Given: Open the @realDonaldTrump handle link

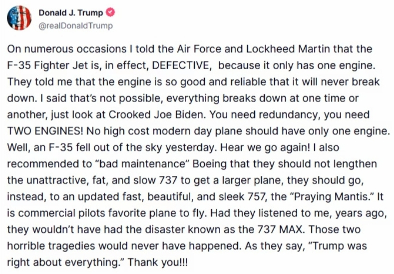Looking at the screenshot, I should point(75,26).
